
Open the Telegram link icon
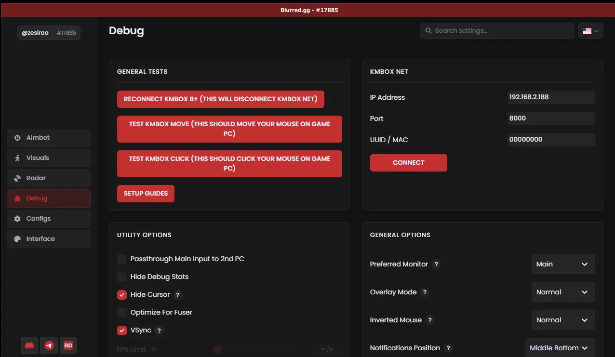49,345
